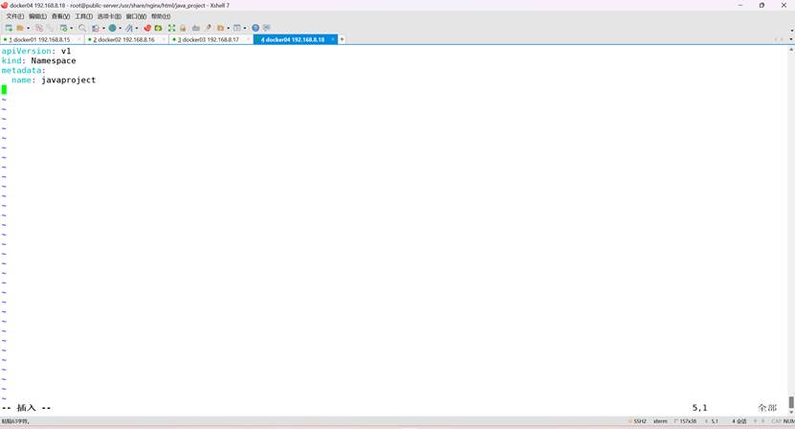Click the Font toolbar icon
Viewport: 795px width, 429px height.
coord(129,28)
